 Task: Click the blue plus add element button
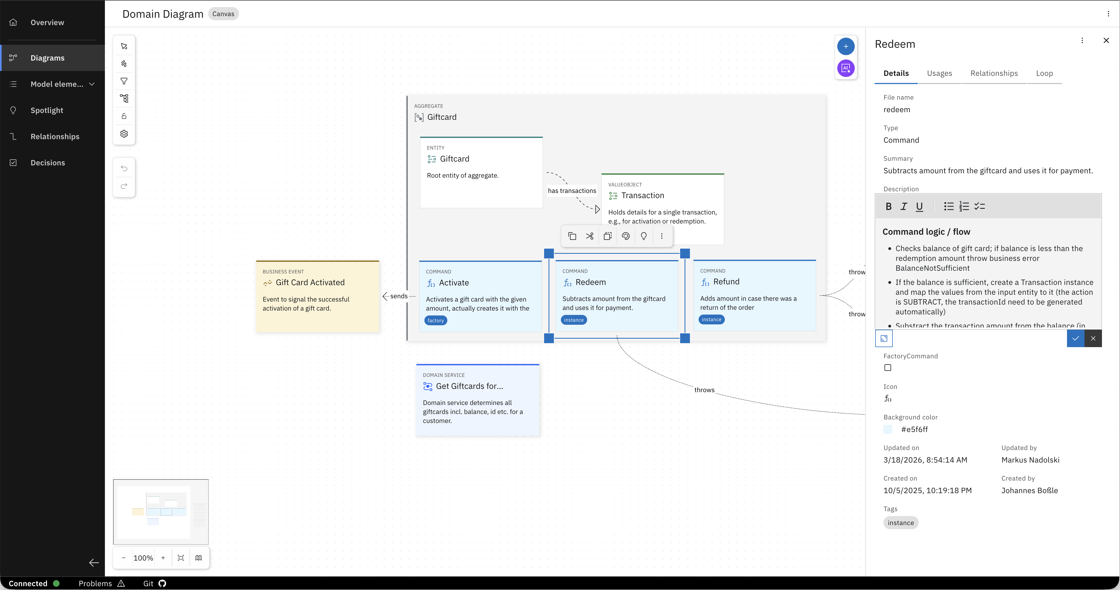point(846,46)
